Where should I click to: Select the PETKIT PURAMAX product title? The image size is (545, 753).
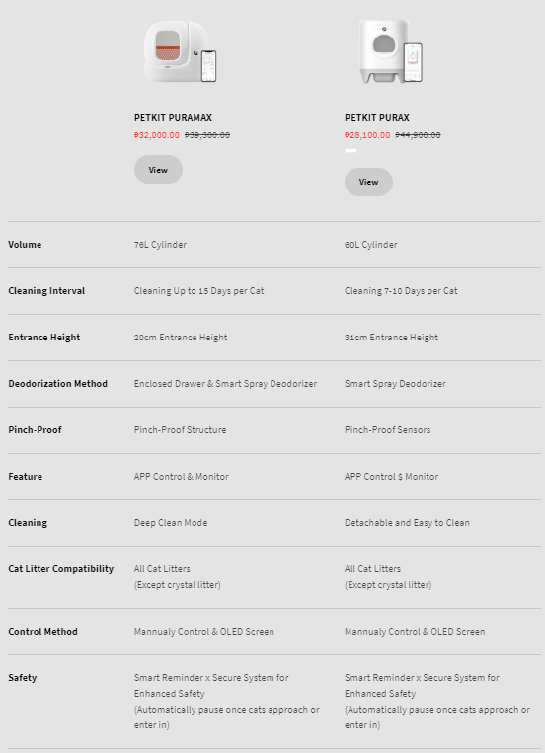tap(173, 118)
